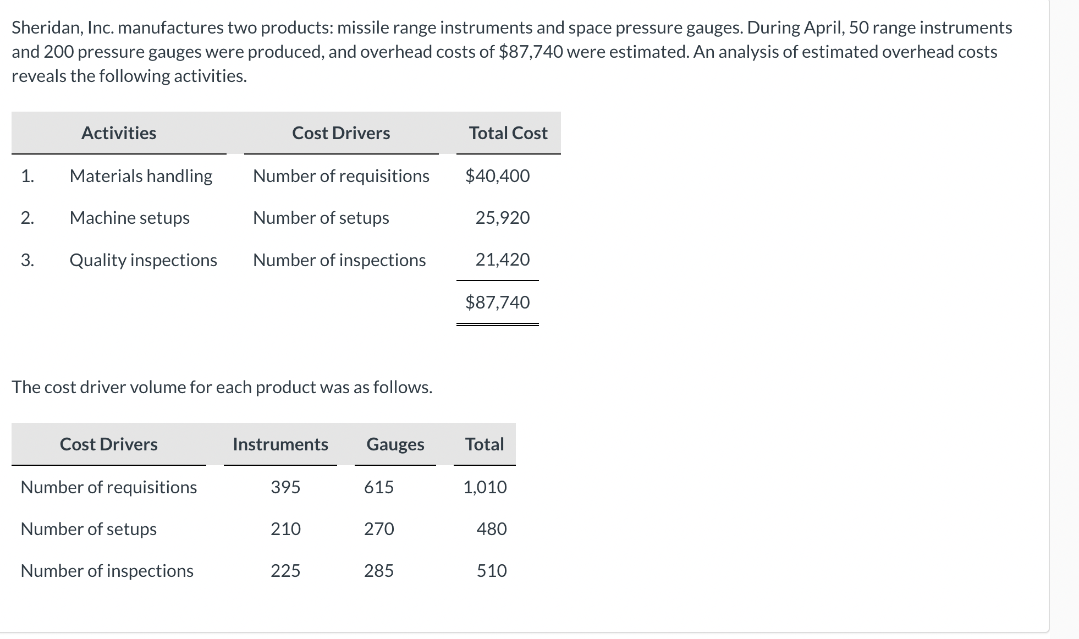Screen dimensions: 1079x639
Task: Click the Activities column header
Action: (x=119, y=133)
